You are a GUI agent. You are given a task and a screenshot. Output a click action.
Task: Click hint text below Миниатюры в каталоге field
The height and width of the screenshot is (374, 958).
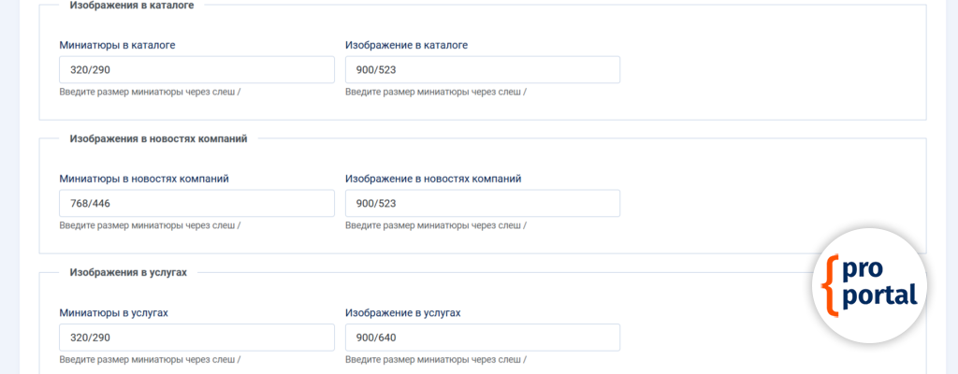150,92
